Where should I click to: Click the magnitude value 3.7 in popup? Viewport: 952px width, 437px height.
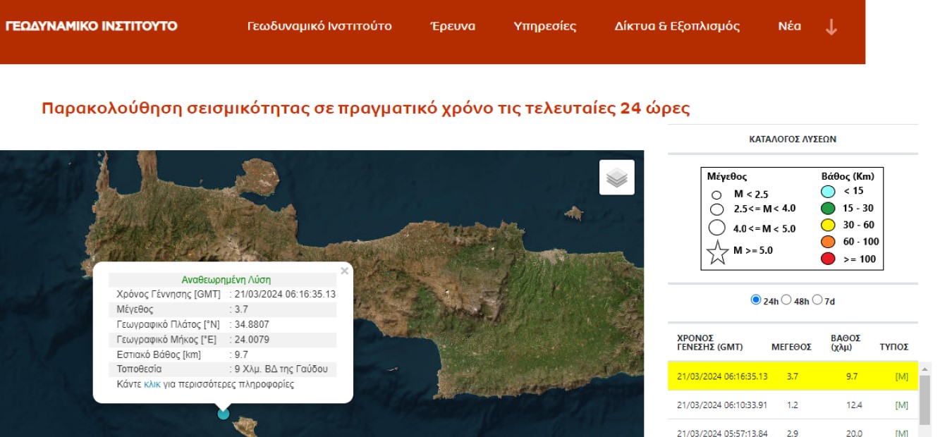point(241,309)
